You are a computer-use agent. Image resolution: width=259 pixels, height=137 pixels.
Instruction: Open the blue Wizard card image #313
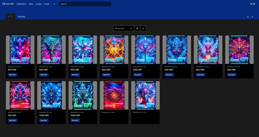click(x=51, y=95)
